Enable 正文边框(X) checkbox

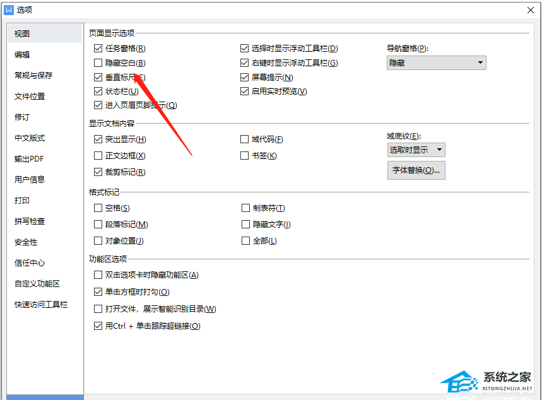point(98,156)
